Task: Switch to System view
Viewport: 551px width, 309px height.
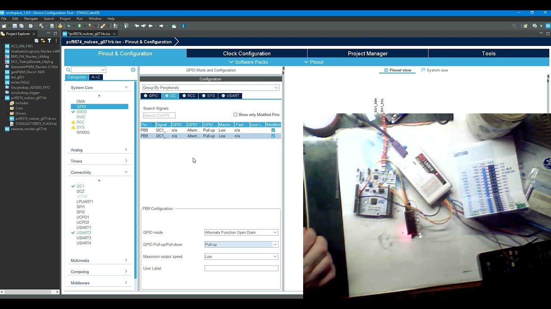Action: coord(434,70)
